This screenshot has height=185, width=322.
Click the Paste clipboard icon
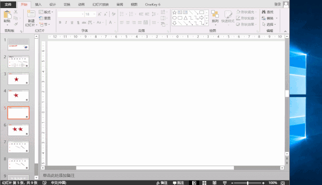coord(8,15)
